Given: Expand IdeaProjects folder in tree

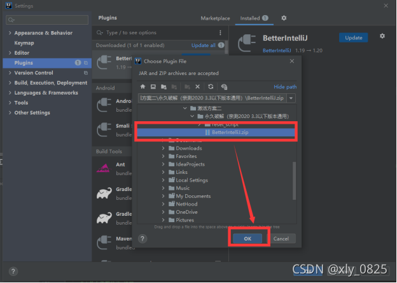Looking at the screenshot, I should [164, 164].
